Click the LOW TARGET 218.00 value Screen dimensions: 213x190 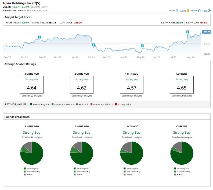pos(78,23)
